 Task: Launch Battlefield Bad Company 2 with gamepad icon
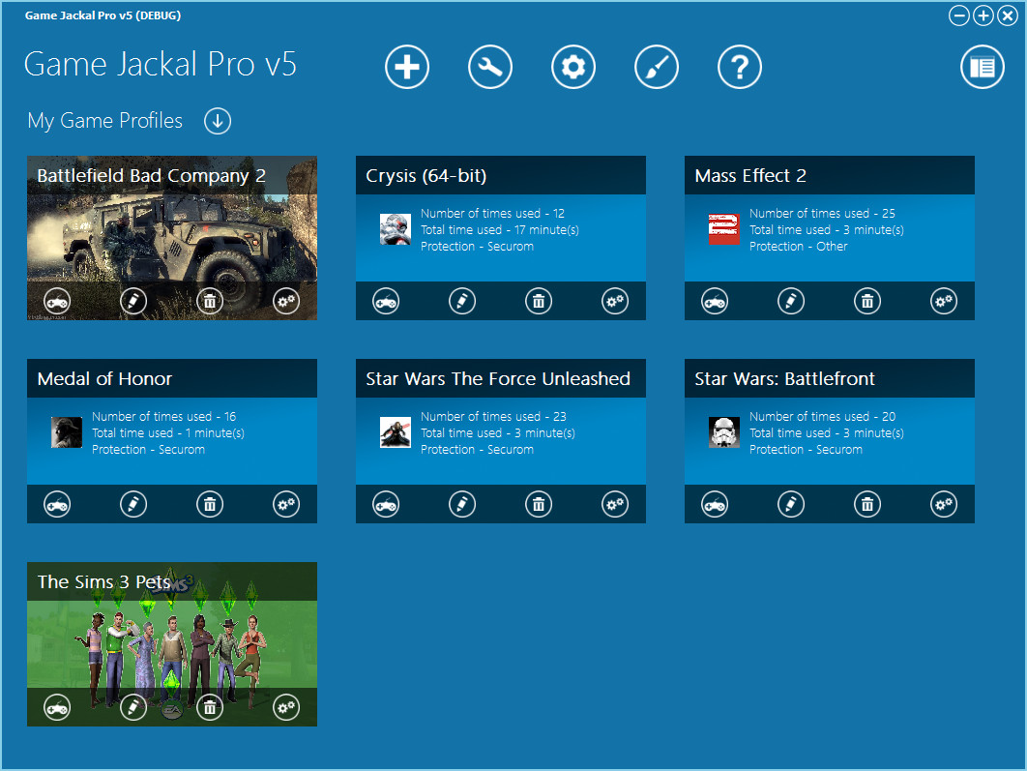[x=57, y=301]
